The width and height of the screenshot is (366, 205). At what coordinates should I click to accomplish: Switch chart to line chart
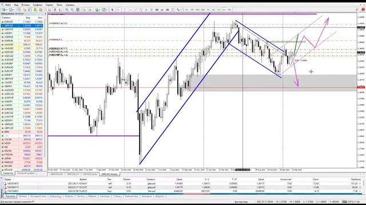click(60, 10)
